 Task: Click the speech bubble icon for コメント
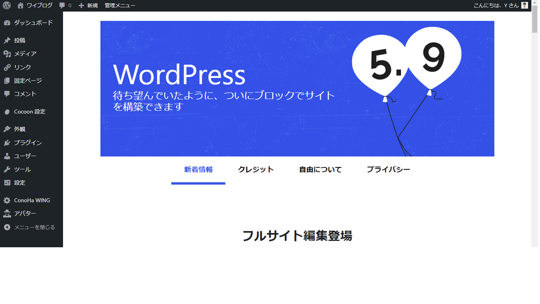(7, 94)
